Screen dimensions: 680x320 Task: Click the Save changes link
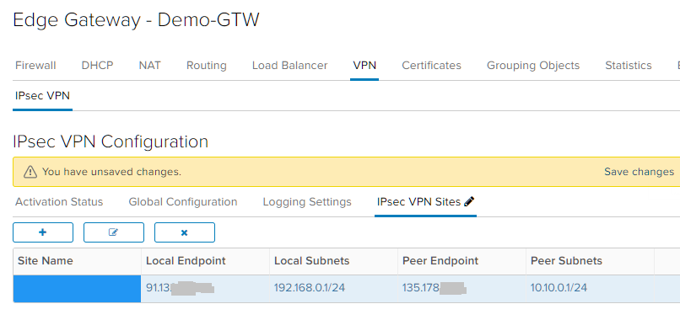[x=640, y=172]
